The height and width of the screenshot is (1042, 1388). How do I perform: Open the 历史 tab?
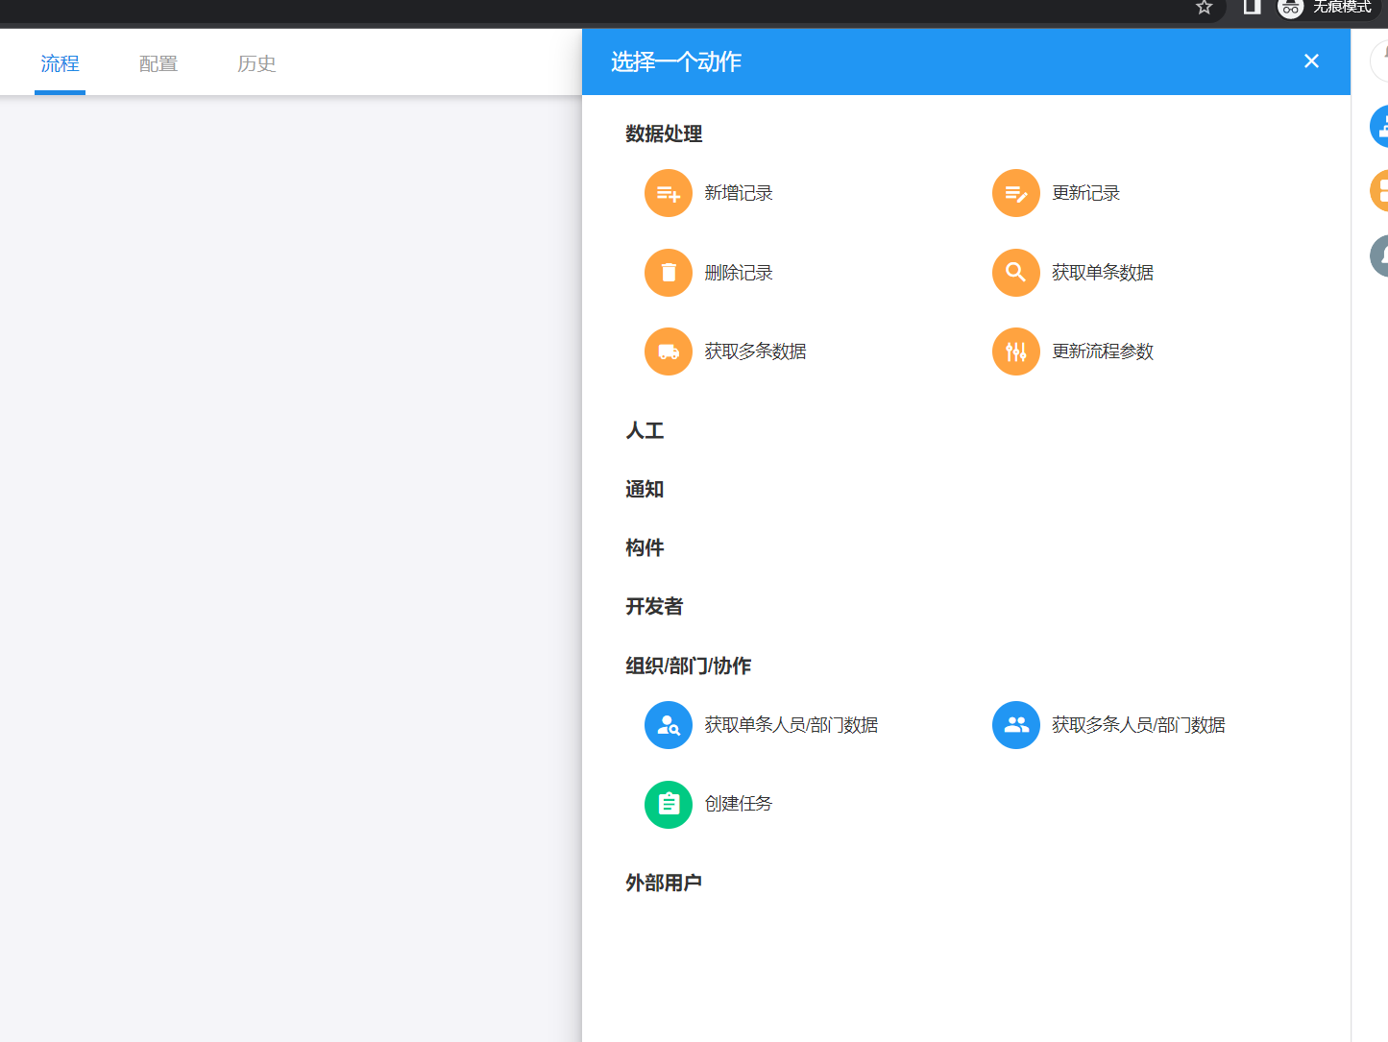(256, 63)
